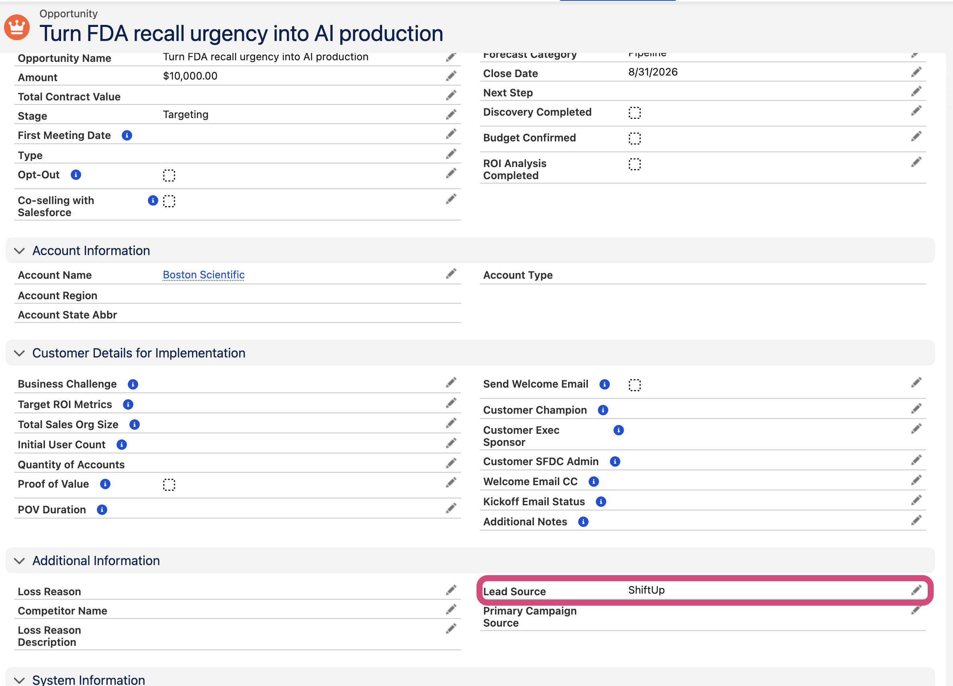This screenshot has height=686, width=953.
Task: Toggle the Opt-Out checkbox
Action: (169, 176)
